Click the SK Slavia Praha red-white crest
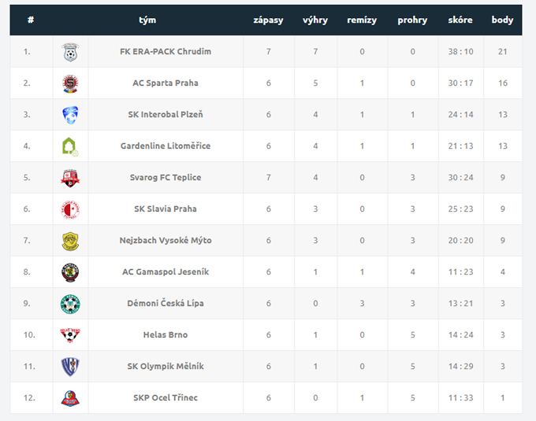Viewport: 536px width, 421px height. coord(70,209)
